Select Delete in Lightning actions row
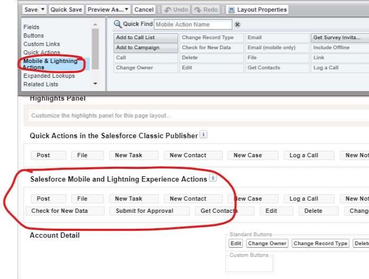 319,211
